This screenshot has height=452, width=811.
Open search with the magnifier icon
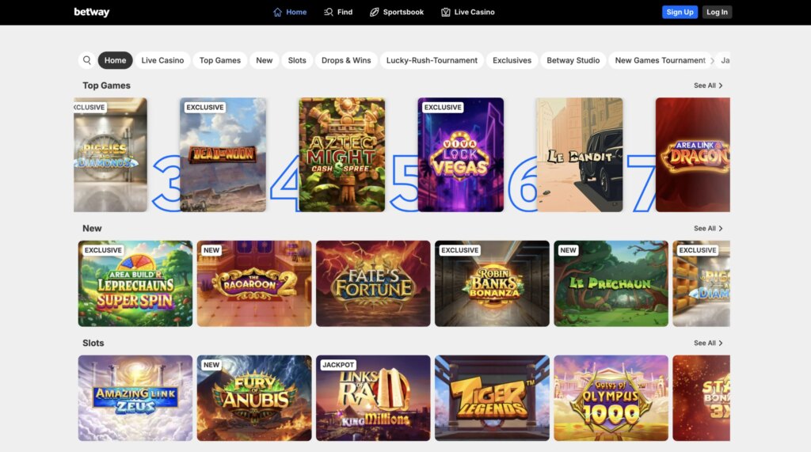[87, 60]
